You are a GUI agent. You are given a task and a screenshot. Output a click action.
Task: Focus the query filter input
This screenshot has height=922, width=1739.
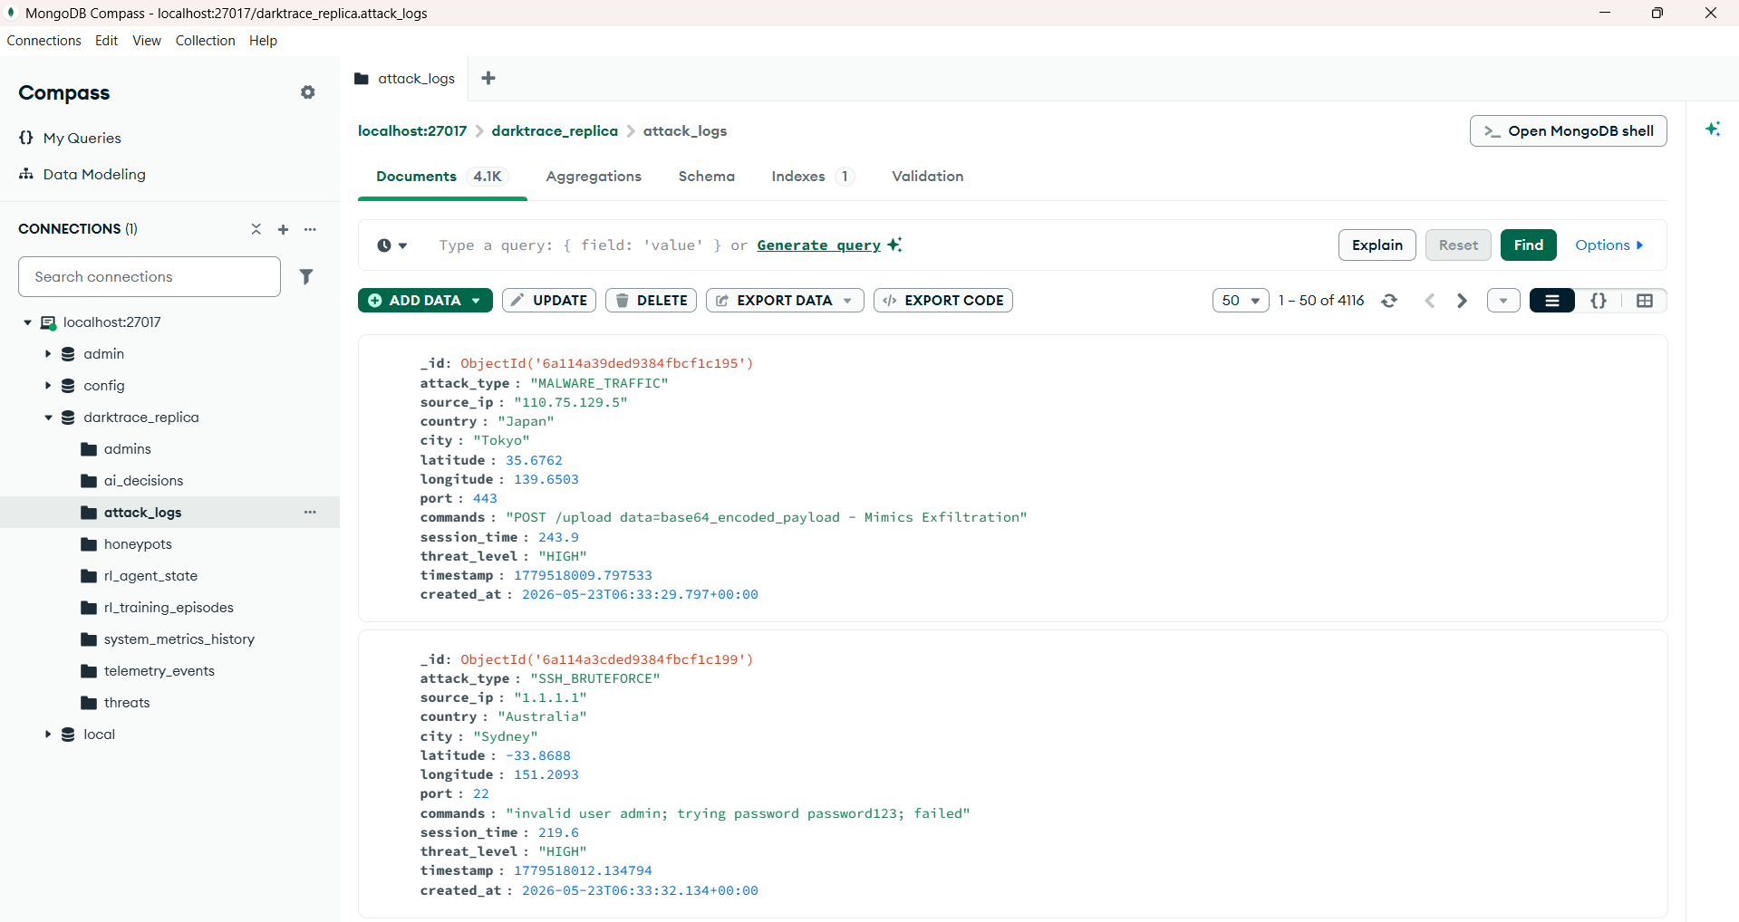[x=874, y=245]
